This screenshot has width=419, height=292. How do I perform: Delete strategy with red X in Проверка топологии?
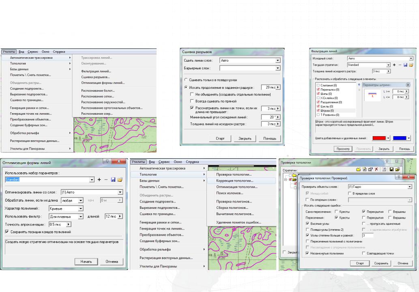pyautogui.click(x=376, y=170)
